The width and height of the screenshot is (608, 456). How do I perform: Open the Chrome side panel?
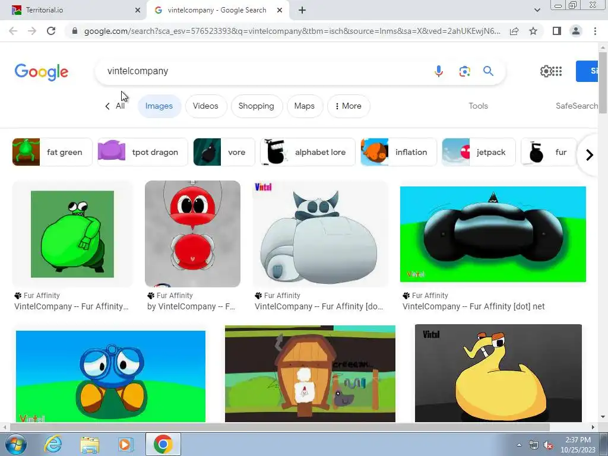[557, 31]
